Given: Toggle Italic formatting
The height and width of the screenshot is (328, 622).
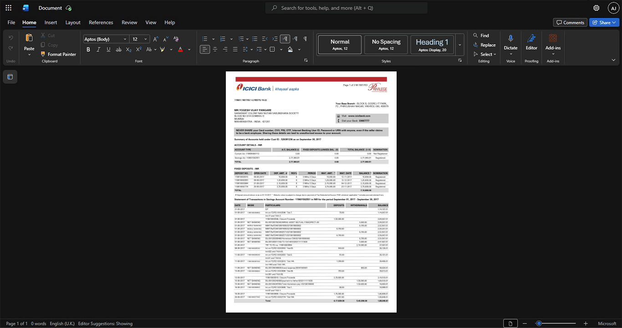Looking at the screenshot, I should 98,50.
